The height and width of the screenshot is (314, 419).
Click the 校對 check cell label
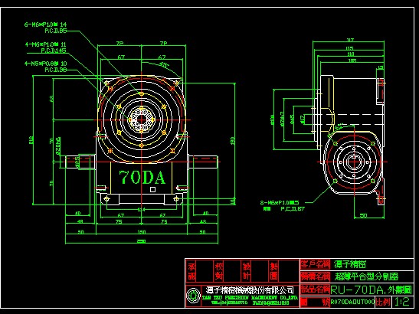point(219,271)
